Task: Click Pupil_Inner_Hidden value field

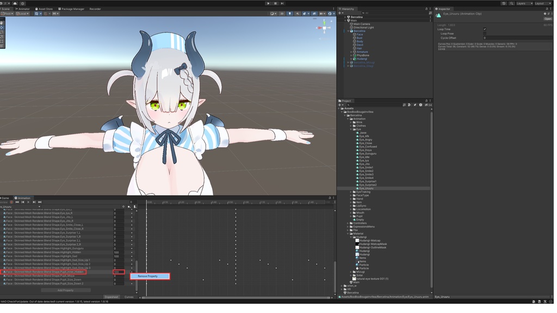Action: tap(119, 272)
